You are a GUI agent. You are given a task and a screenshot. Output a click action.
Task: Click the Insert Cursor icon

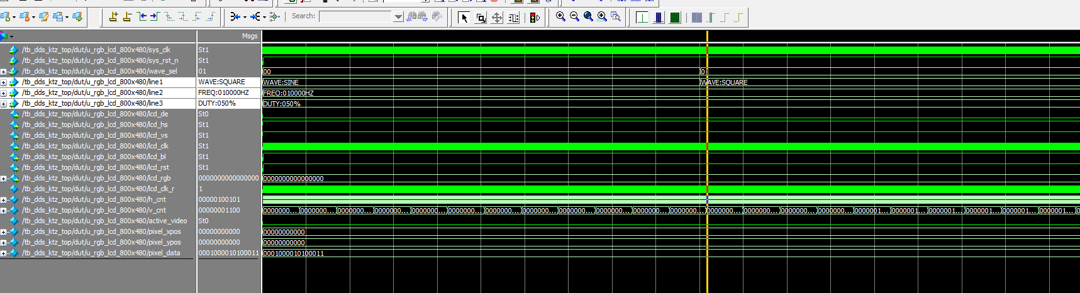(114, 16)
